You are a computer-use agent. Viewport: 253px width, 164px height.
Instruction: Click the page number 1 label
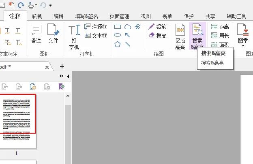16,153
